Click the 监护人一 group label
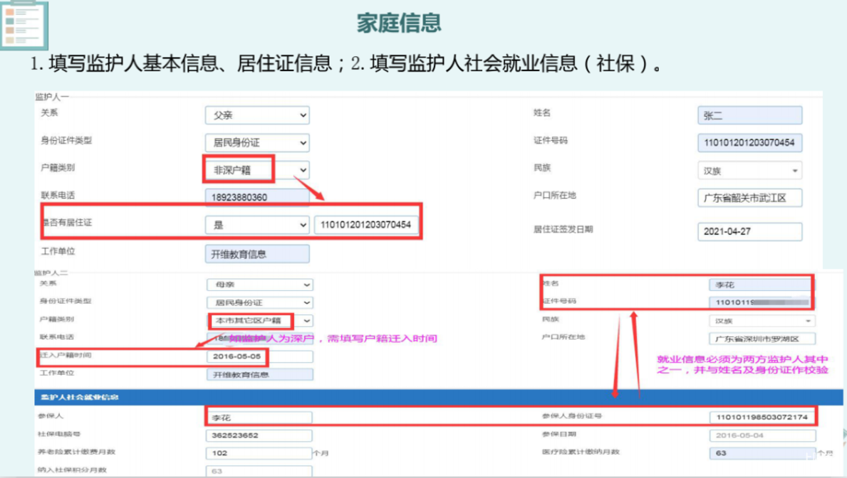847x478 pixels. [52, 97]
